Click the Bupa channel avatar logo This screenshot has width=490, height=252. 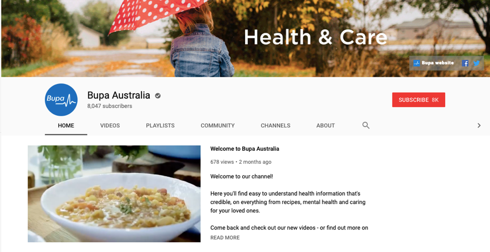click(x=61, y=100)
